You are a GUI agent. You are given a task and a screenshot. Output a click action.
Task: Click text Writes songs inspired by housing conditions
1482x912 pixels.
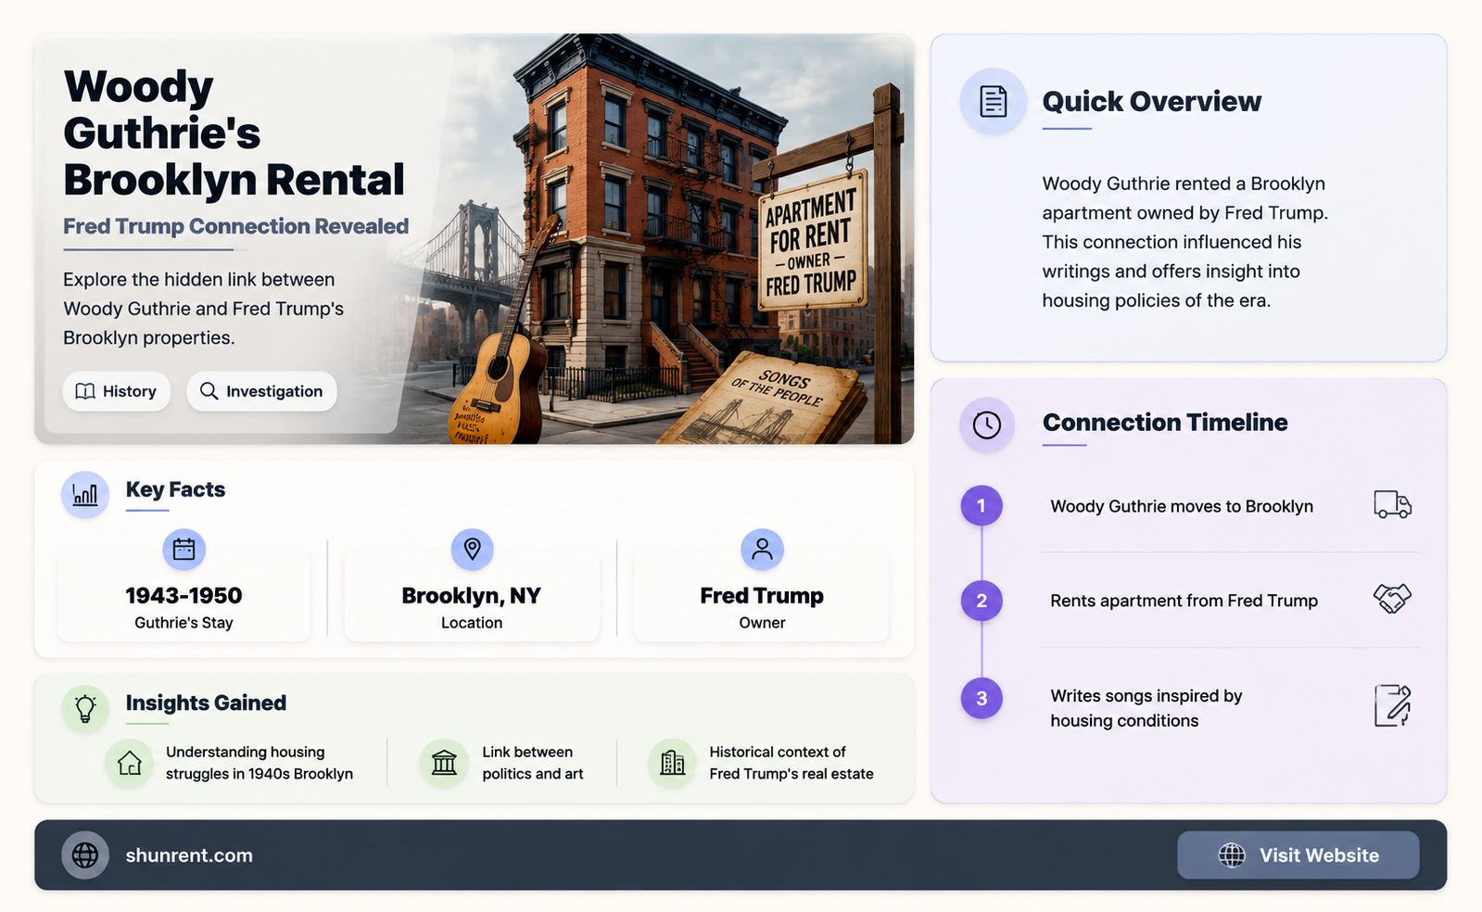click(x=1146, y=708)
